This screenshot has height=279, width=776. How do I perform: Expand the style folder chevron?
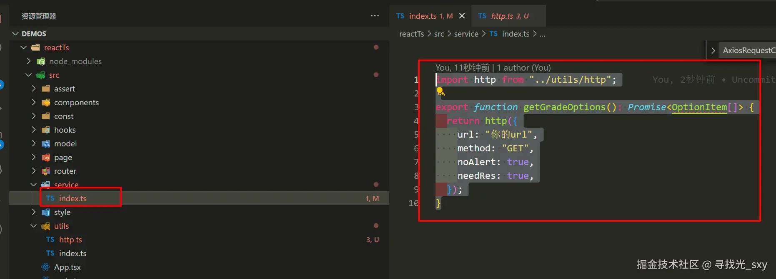34,212
